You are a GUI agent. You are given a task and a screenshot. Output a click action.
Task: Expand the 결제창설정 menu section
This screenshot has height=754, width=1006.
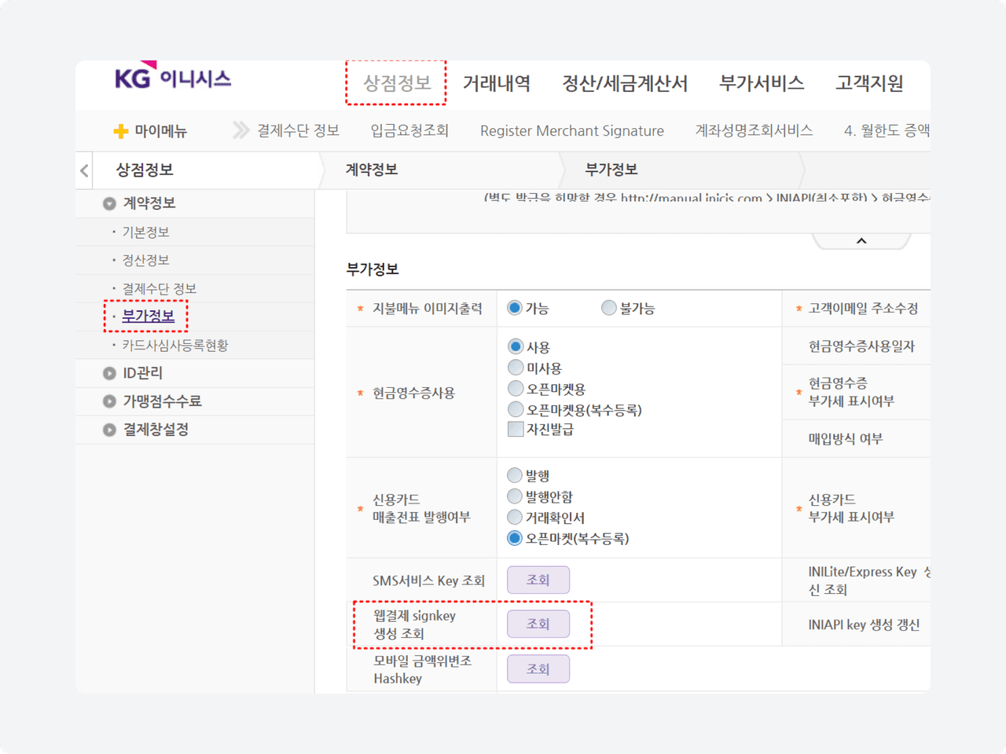(109, 430)
